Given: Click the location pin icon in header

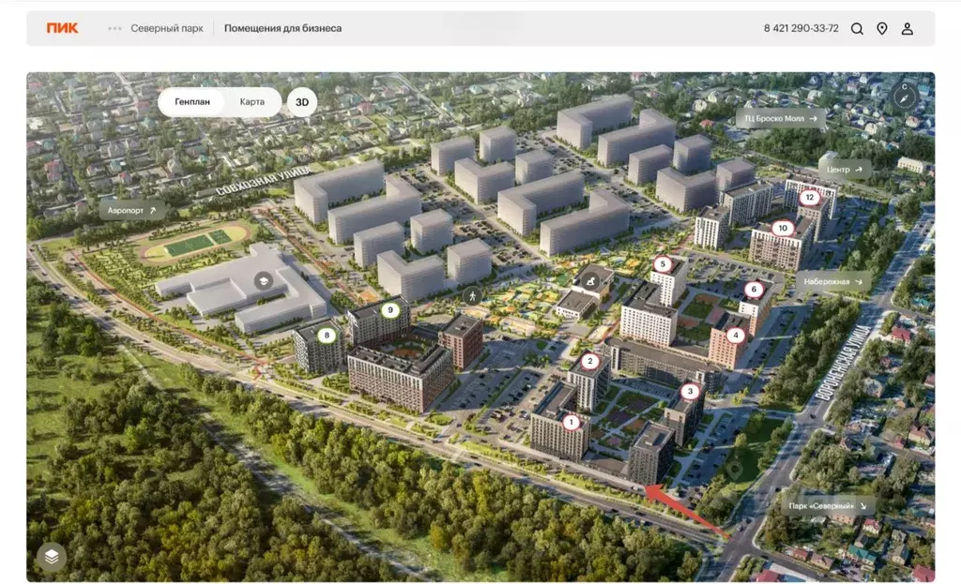Looking at the screenshot, I should 882,29.
